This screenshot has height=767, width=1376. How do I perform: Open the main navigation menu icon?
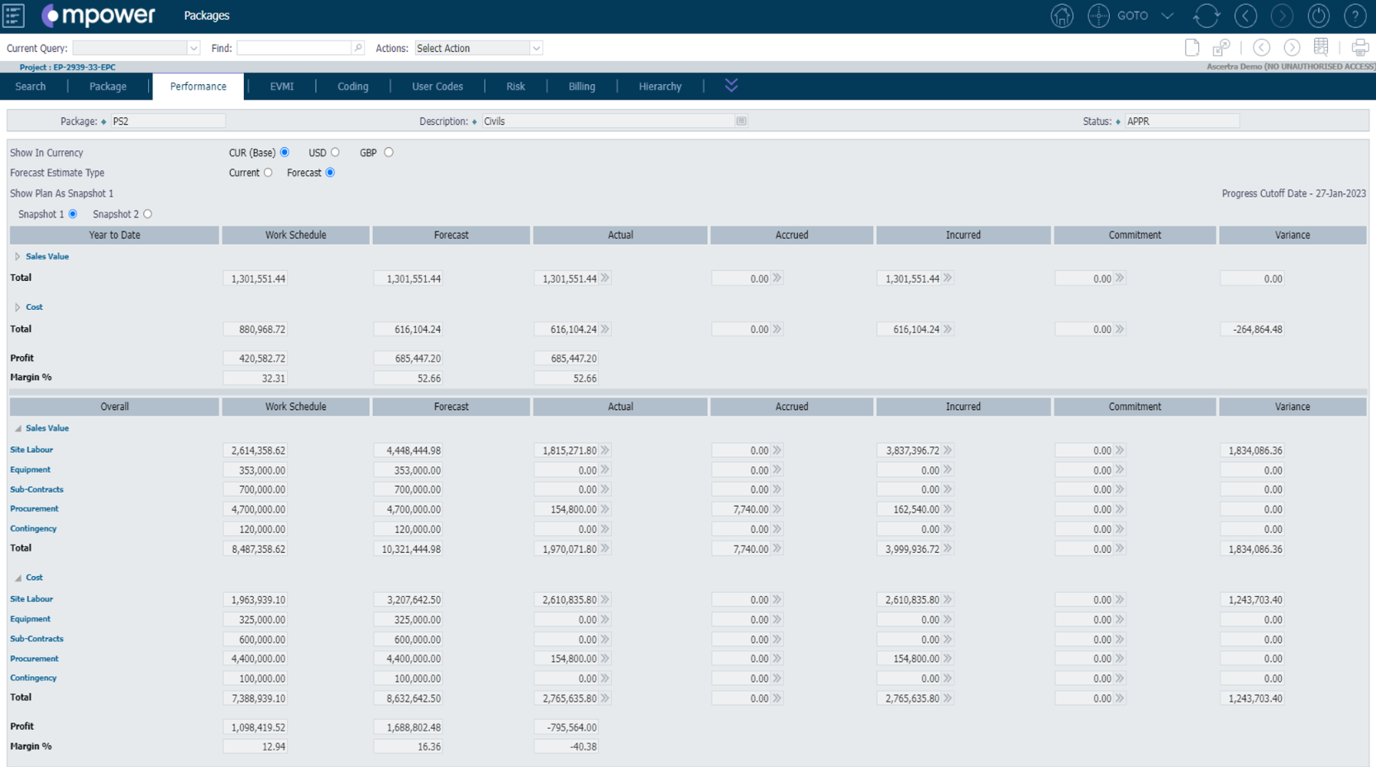[x=14, y=16]
